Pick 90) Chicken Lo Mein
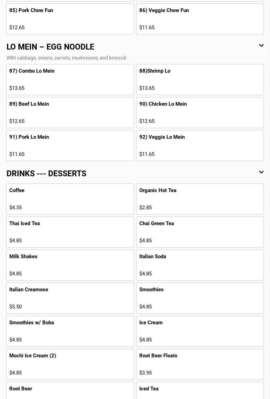The height and width of the screenshot is (399, 270). point(200,113)
